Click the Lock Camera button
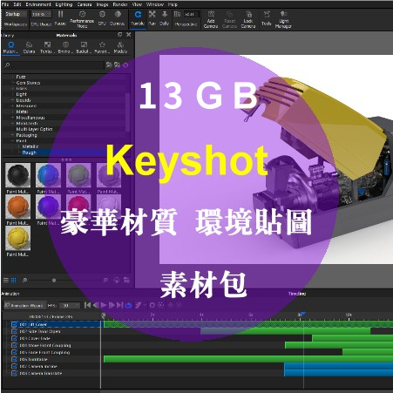393x393 pixels. [x=248, y=19]
